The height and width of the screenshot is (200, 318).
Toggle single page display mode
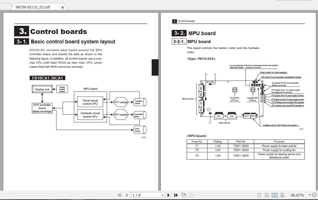(x=260, y=195)
